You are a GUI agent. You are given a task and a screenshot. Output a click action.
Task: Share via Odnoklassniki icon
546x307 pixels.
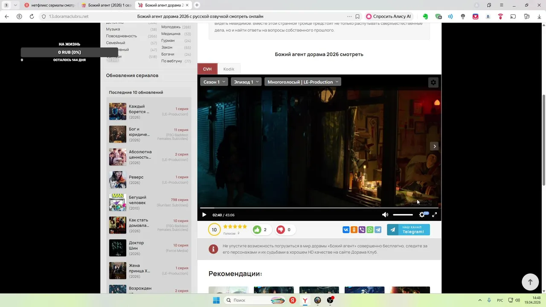[x=354, y=230]
